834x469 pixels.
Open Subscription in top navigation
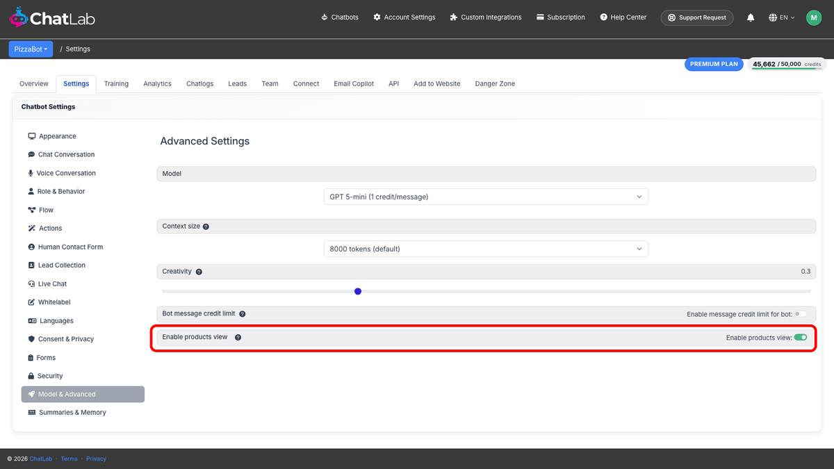click(x=561, y=17)
